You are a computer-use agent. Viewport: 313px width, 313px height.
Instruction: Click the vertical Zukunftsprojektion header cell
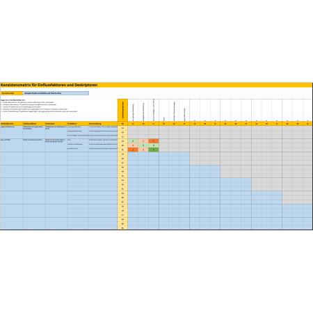click(122, 111)
